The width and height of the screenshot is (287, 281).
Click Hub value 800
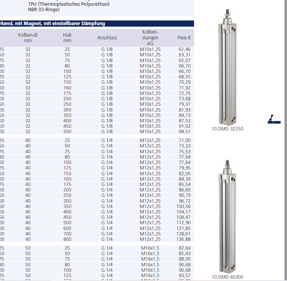pos(67,239)
